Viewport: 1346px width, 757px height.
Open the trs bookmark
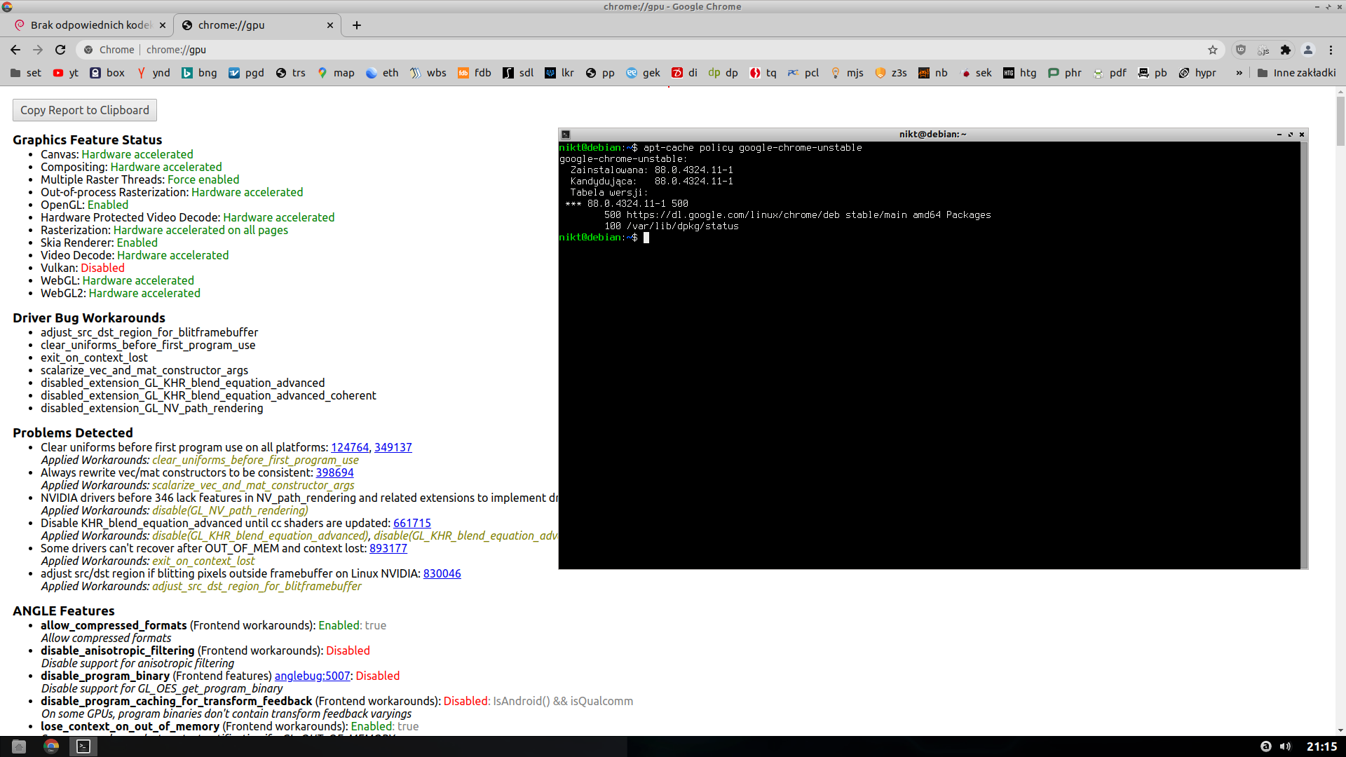coord(291,73)
